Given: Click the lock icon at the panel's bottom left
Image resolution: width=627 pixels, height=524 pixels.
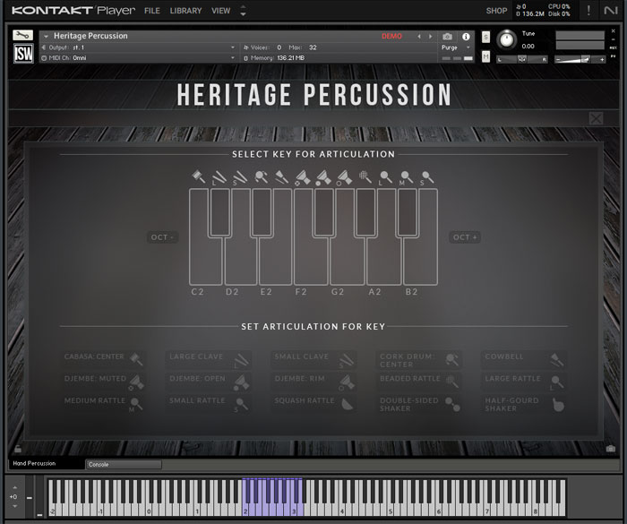Looking at the screenshot, I should tap(18, 449).
